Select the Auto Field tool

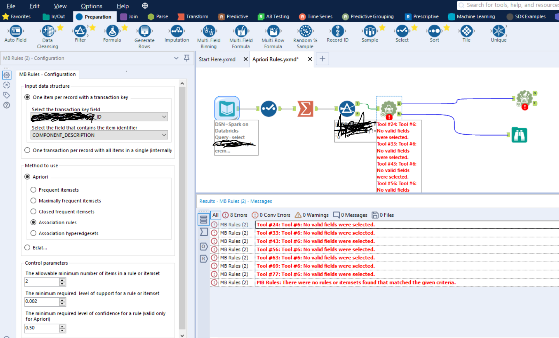(15, 33)
